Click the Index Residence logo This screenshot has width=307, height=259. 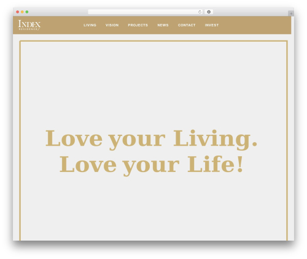29,25
